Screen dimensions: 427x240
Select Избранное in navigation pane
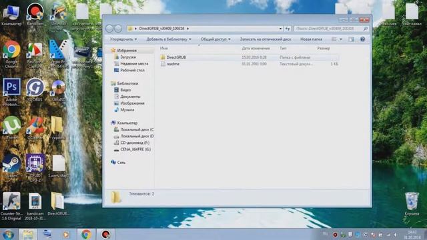(x=127, y=51)
